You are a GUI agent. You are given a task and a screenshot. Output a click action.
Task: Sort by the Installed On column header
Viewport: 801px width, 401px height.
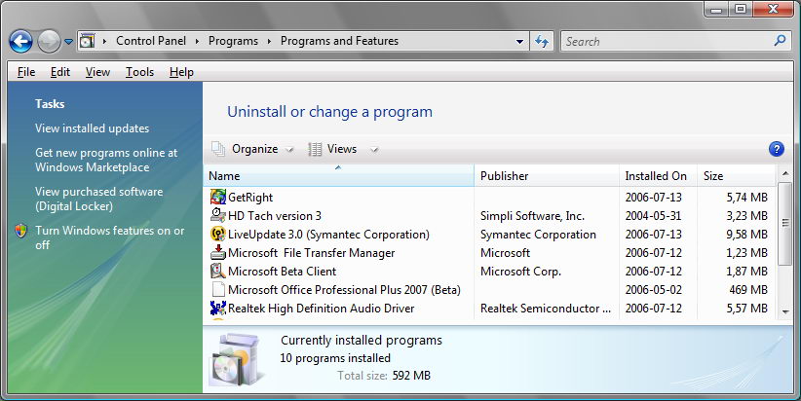click(x=659, y=175)
